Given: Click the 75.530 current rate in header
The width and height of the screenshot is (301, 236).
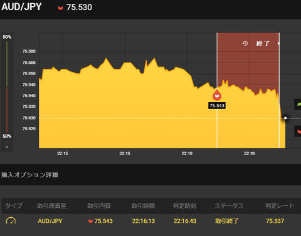Looking at the screenshot, I should tap(79, 8).
